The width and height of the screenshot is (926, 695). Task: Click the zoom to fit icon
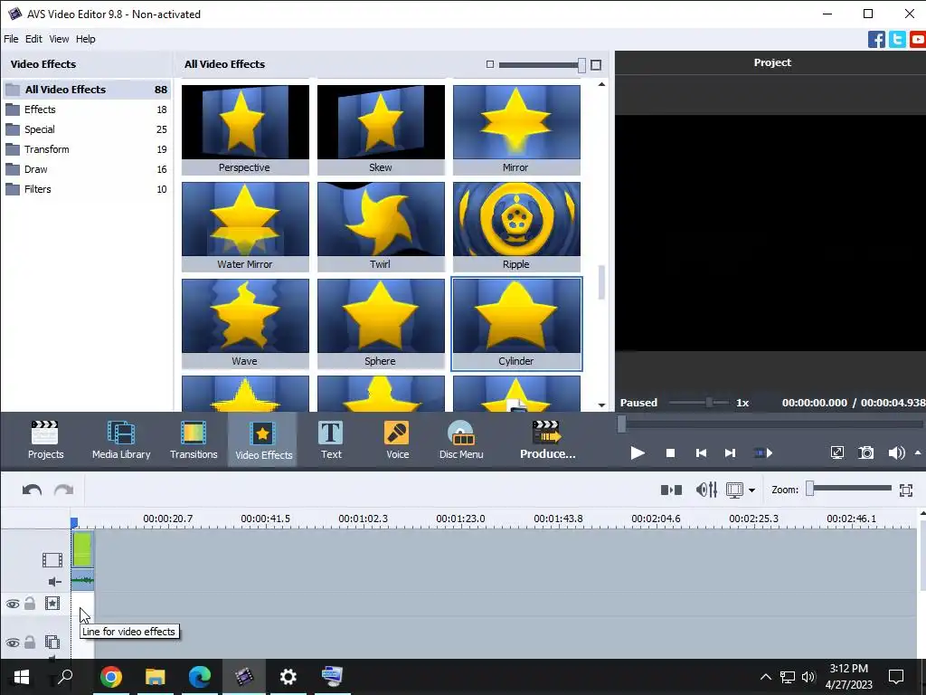coord(906,490)
